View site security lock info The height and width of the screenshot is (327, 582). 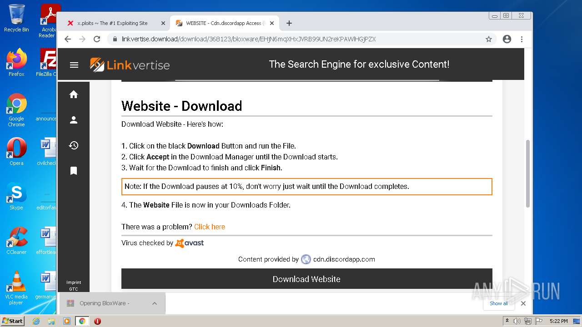(x=115, y=39)
